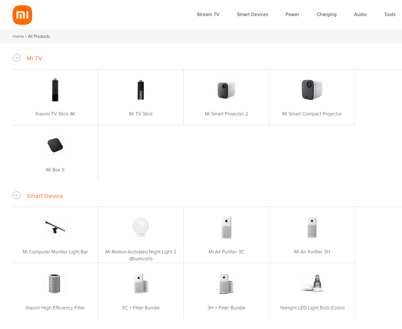
Task: Click the Home breadcrumb link
Action: [18, 36]
